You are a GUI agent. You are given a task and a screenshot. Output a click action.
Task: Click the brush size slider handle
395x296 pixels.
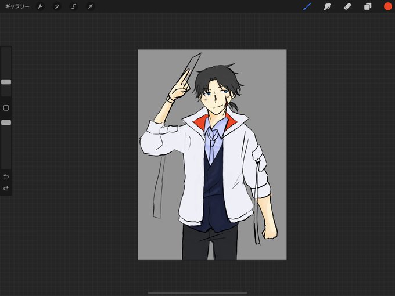(6, 82)
